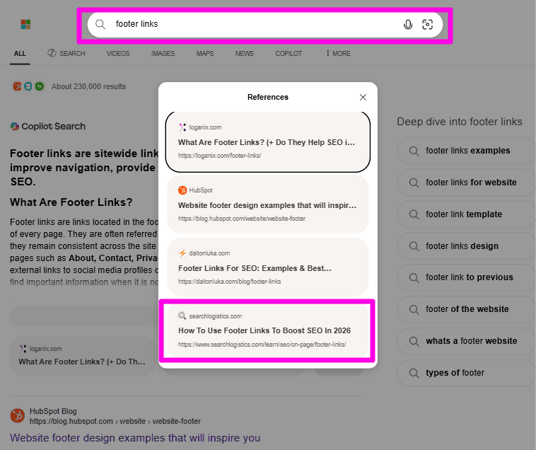Switch to the NEWS tab
The height and width of the screenshot is (450, 536).
(245, 54)
